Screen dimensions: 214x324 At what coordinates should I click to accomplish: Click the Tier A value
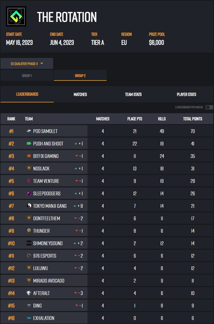[98, 43]
